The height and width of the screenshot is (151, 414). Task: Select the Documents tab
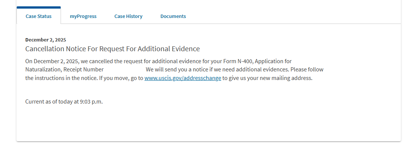[x=173, y=16]
